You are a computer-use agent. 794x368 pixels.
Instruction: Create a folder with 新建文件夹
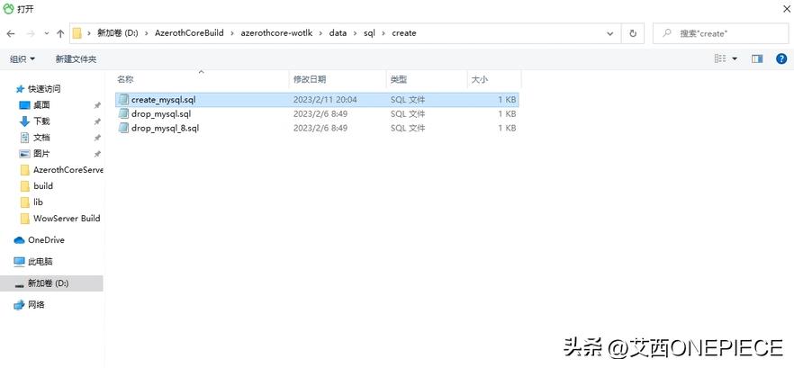76,59
